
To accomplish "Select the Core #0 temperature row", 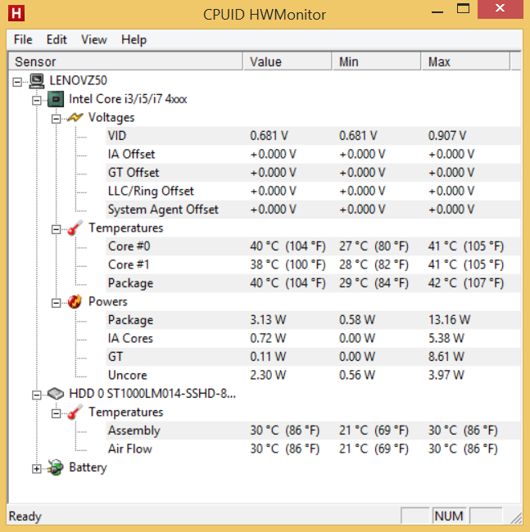I will click(313, 246).
